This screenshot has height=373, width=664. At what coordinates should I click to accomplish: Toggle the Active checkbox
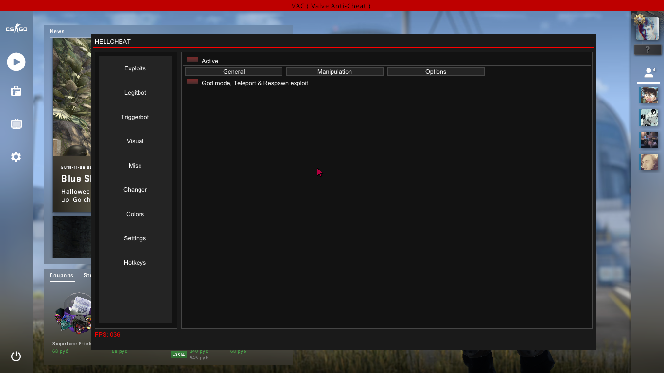(192, 60)
